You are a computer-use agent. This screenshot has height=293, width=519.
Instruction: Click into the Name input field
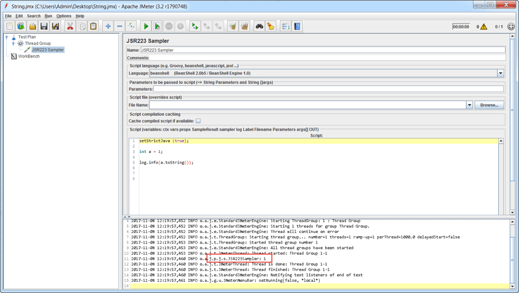pos(323,50)
